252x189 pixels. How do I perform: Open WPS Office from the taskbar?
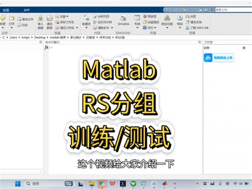click(112, 184)
